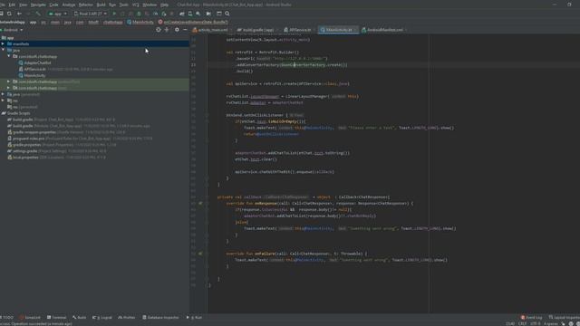Open the Refactor menu
This screenshot has width=580, height=326.
pos(85,5)
